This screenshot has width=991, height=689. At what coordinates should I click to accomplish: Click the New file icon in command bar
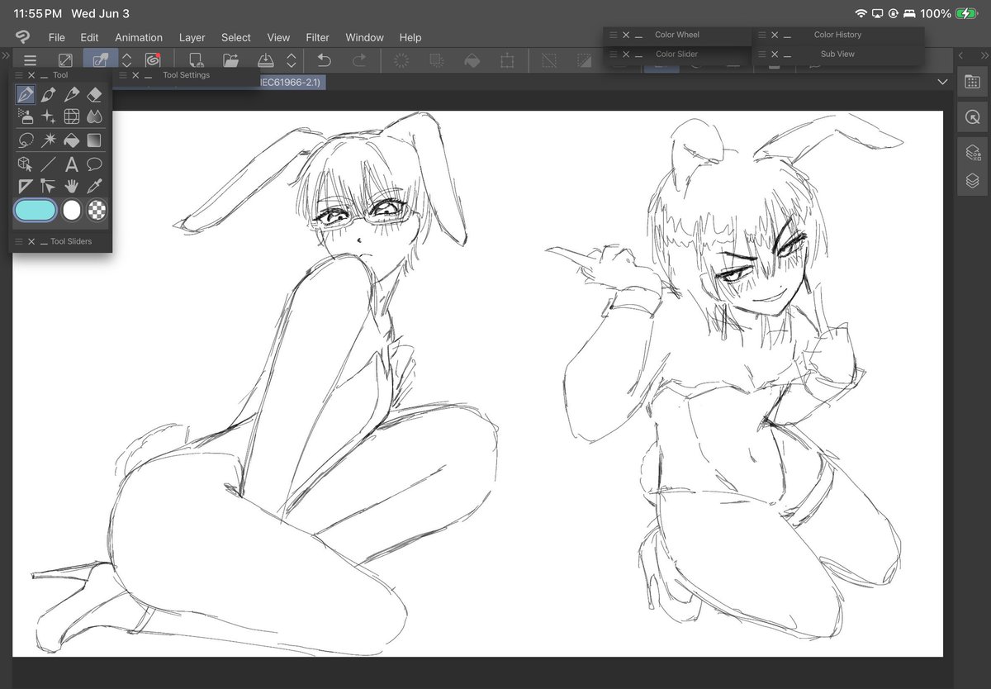pyautogui.click(x=197, y=60)
